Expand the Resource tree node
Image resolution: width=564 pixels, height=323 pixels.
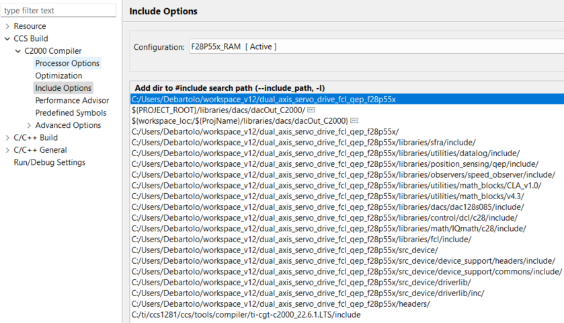coord(7,26)
